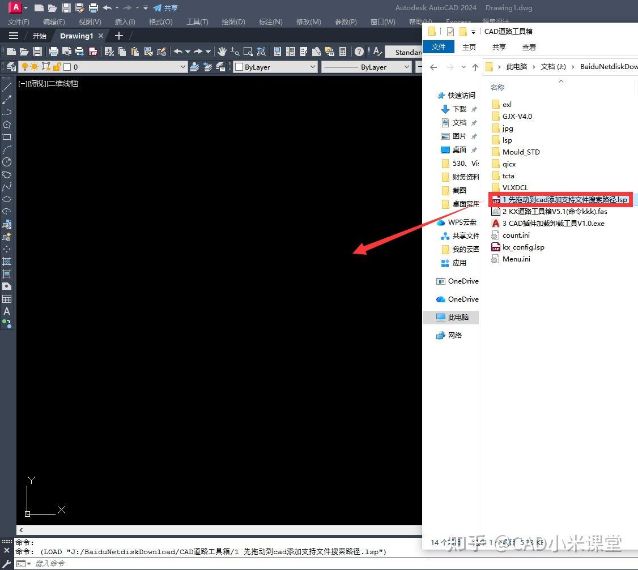
Task: Toggle layer 0 lock icon
Action: pos(57,67)
